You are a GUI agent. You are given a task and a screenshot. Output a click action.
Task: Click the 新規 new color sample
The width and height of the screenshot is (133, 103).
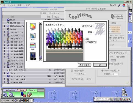100,32
